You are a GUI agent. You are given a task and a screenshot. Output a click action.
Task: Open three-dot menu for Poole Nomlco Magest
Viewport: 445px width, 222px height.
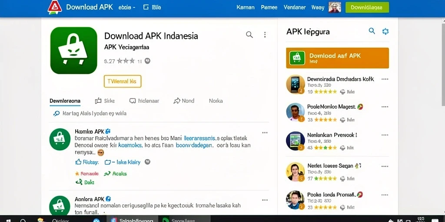point(385,107)
